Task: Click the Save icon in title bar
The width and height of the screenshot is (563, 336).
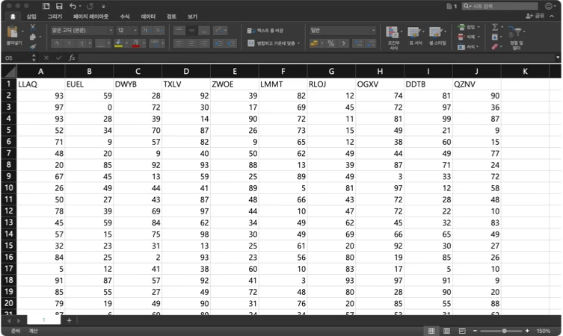Action: point(58,6)
